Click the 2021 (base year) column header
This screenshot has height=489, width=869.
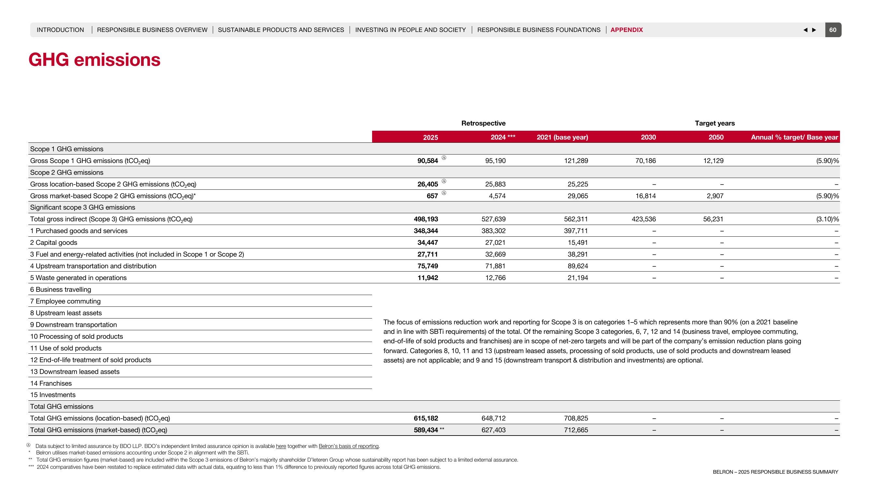point(562,137)
